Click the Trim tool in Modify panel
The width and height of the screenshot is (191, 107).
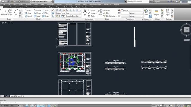pos(46,10)
